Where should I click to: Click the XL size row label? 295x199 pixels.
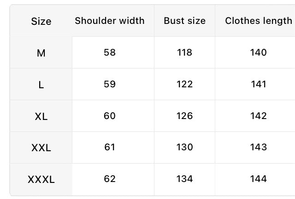[x=41, y=116]
